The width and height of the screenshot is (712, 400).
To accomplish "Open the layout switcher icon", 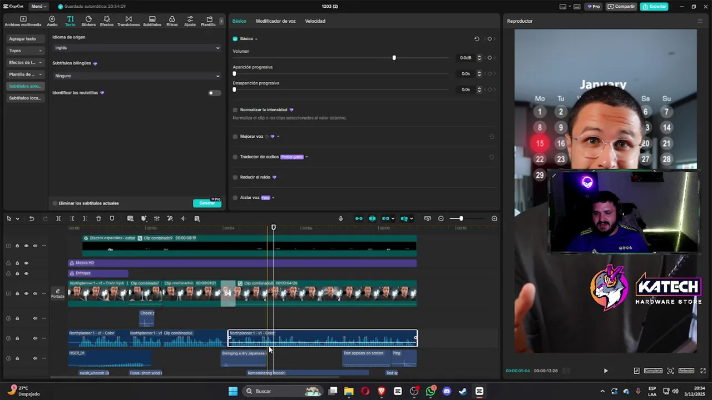I will click(563, 7).
